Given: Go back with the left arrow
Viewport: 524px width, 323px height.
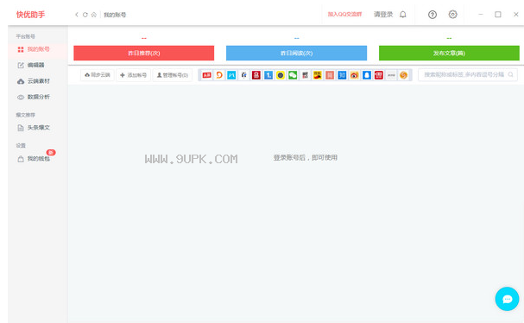Looking at the screenshot, I should [77, 15].
